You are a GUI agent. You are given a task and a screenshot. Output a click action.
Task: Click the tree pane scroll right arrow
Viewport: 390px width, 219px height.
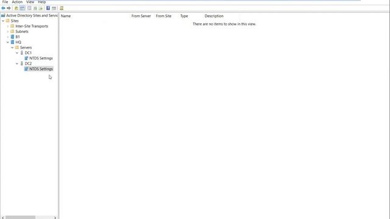[55, 217]
